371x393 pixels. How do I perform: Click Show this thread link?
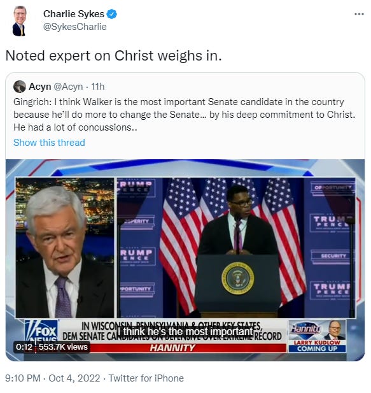coord(49,143)
